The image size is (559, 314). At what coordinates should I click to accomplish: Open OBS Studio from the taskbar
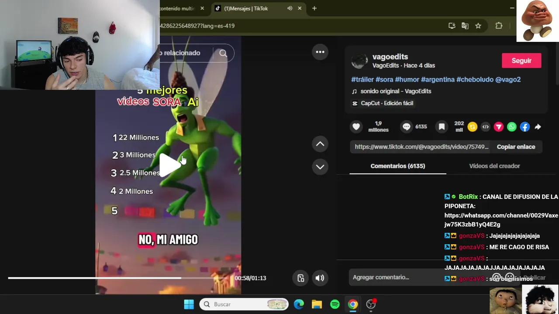pos(371,304)
